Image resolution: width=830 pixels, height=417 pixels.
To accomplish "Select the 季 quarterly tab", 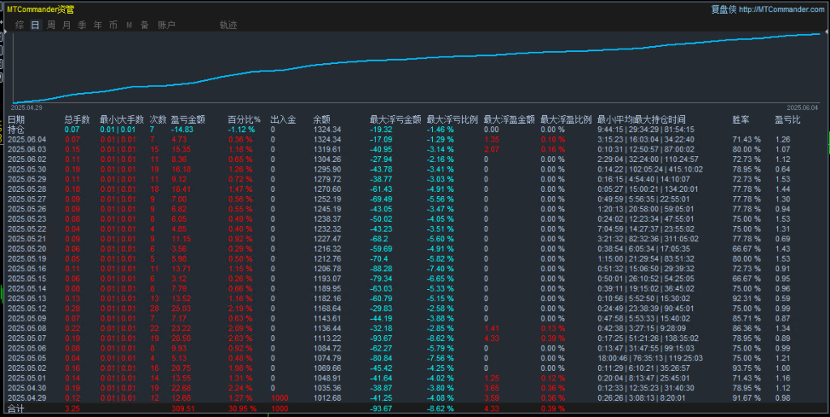I will coord(82,25).
